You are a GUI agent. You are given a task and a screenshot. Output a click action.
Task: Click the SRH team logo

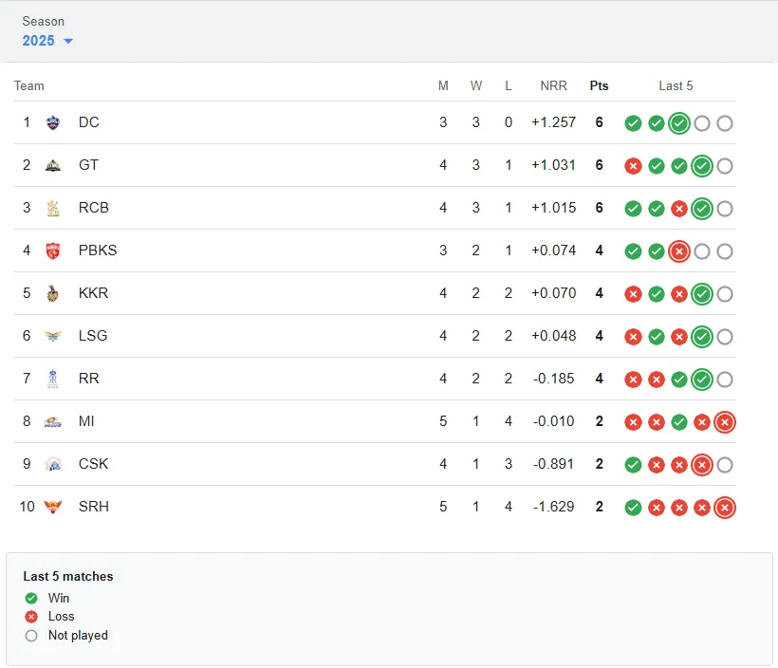53,507
